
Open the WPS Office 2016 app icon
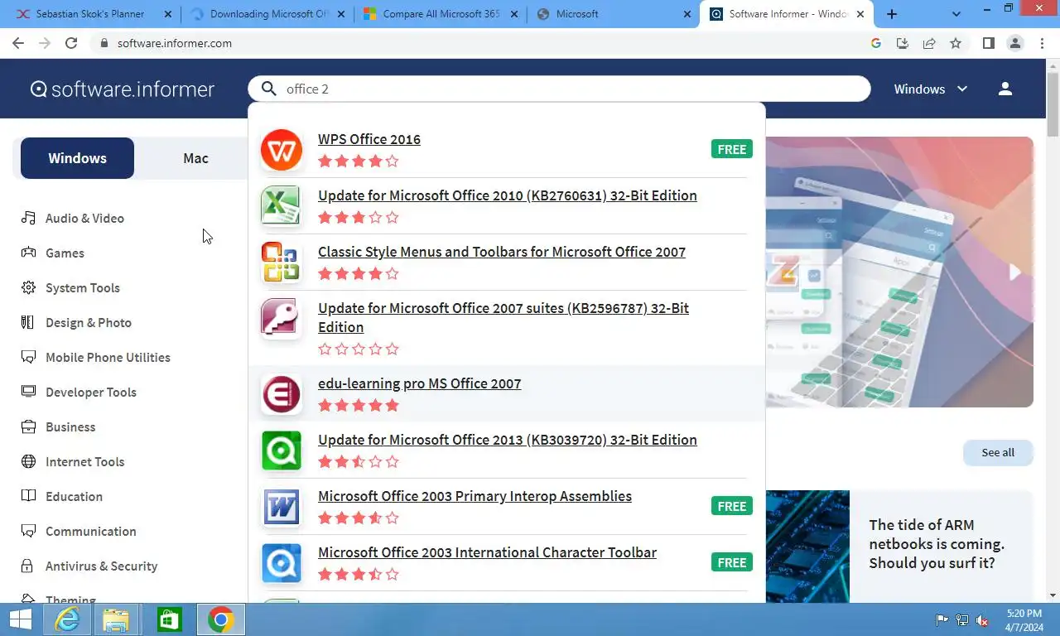tap(282, 150)
